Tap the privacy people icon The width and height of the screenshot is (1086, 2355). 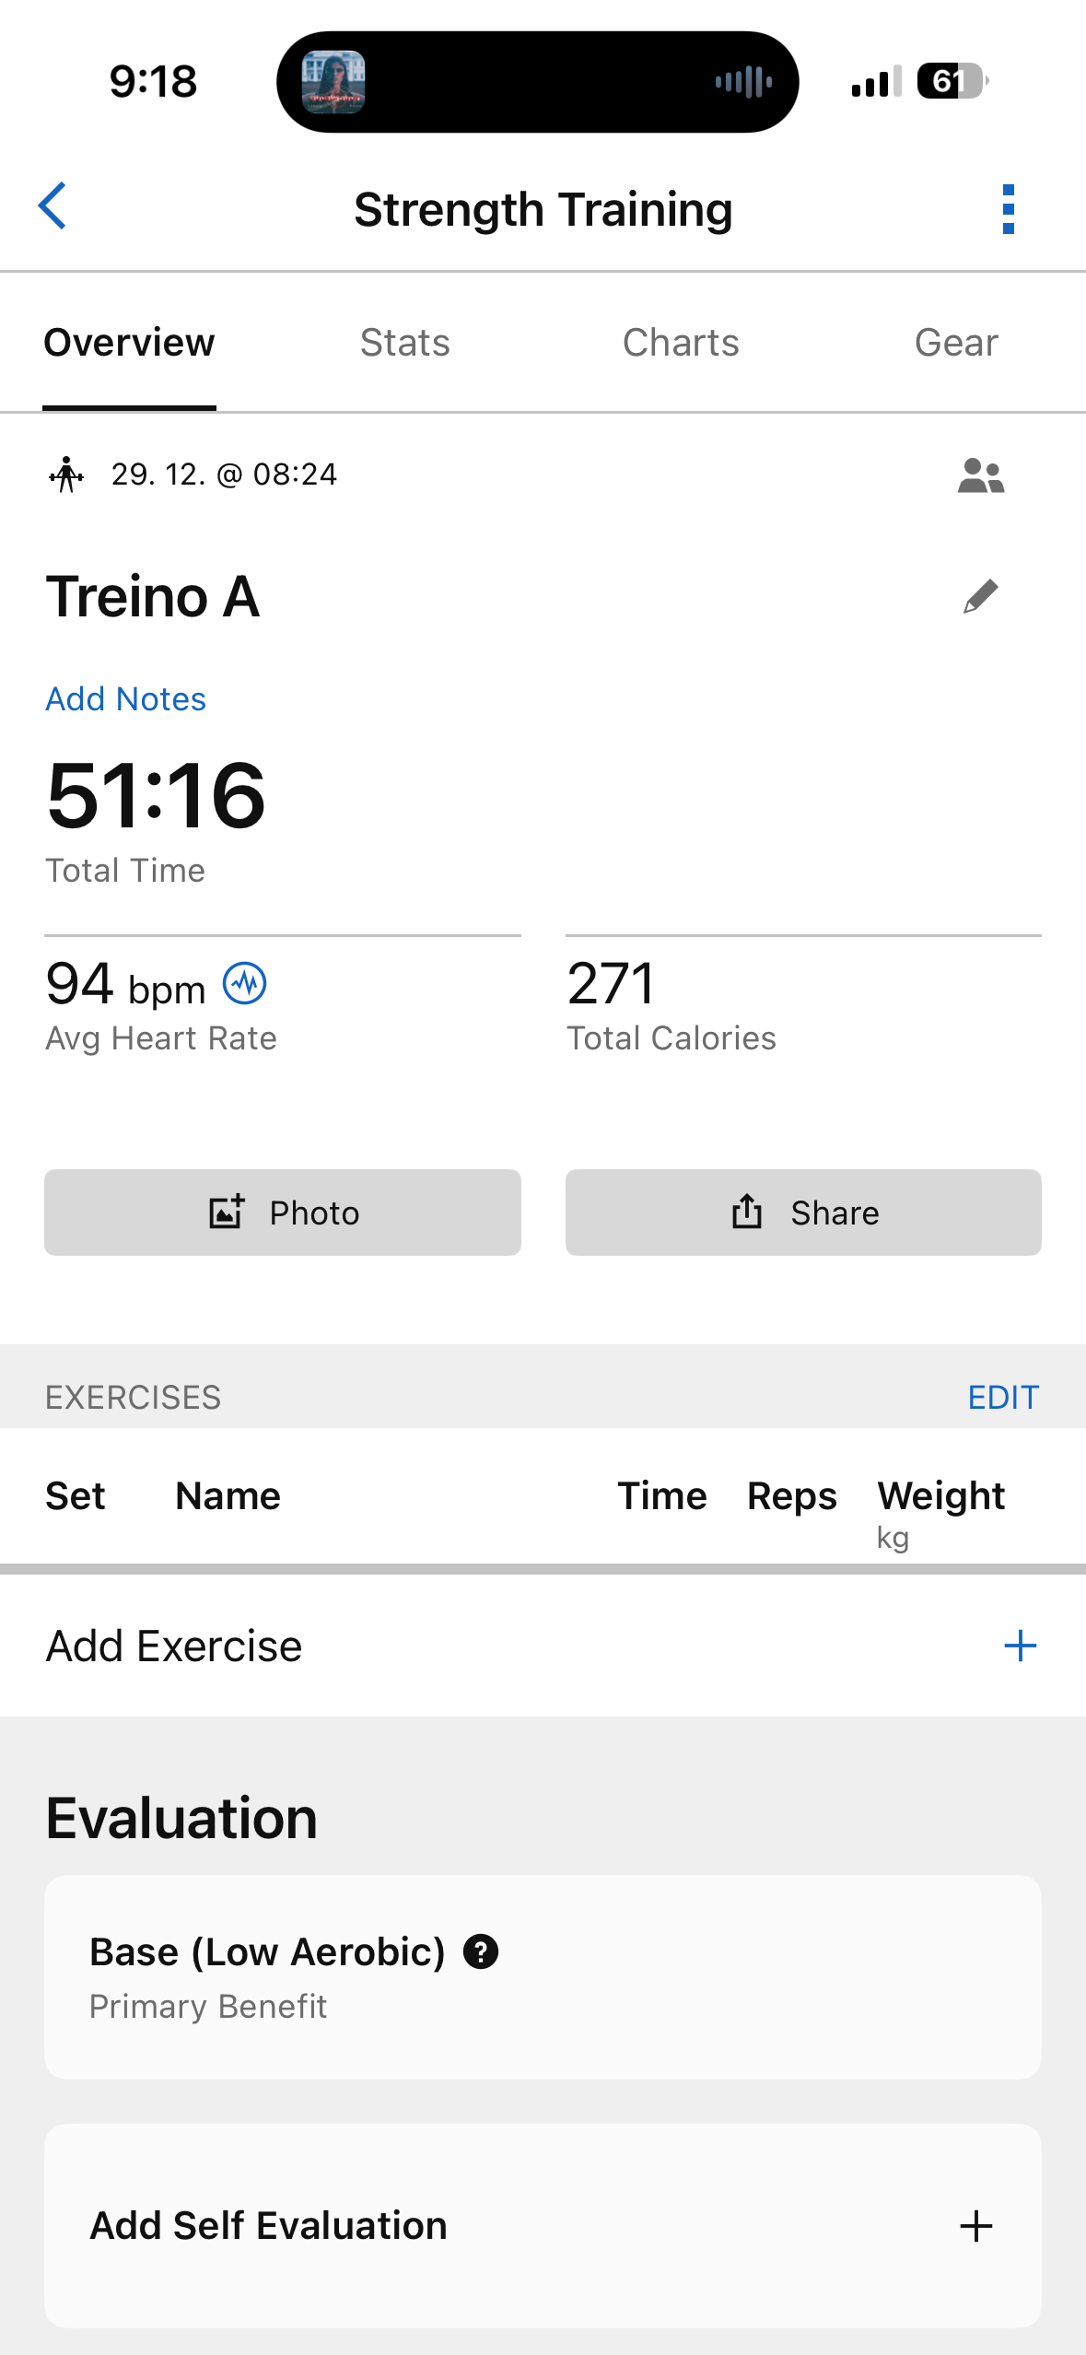pyautogui.click(x=980, y=476)
